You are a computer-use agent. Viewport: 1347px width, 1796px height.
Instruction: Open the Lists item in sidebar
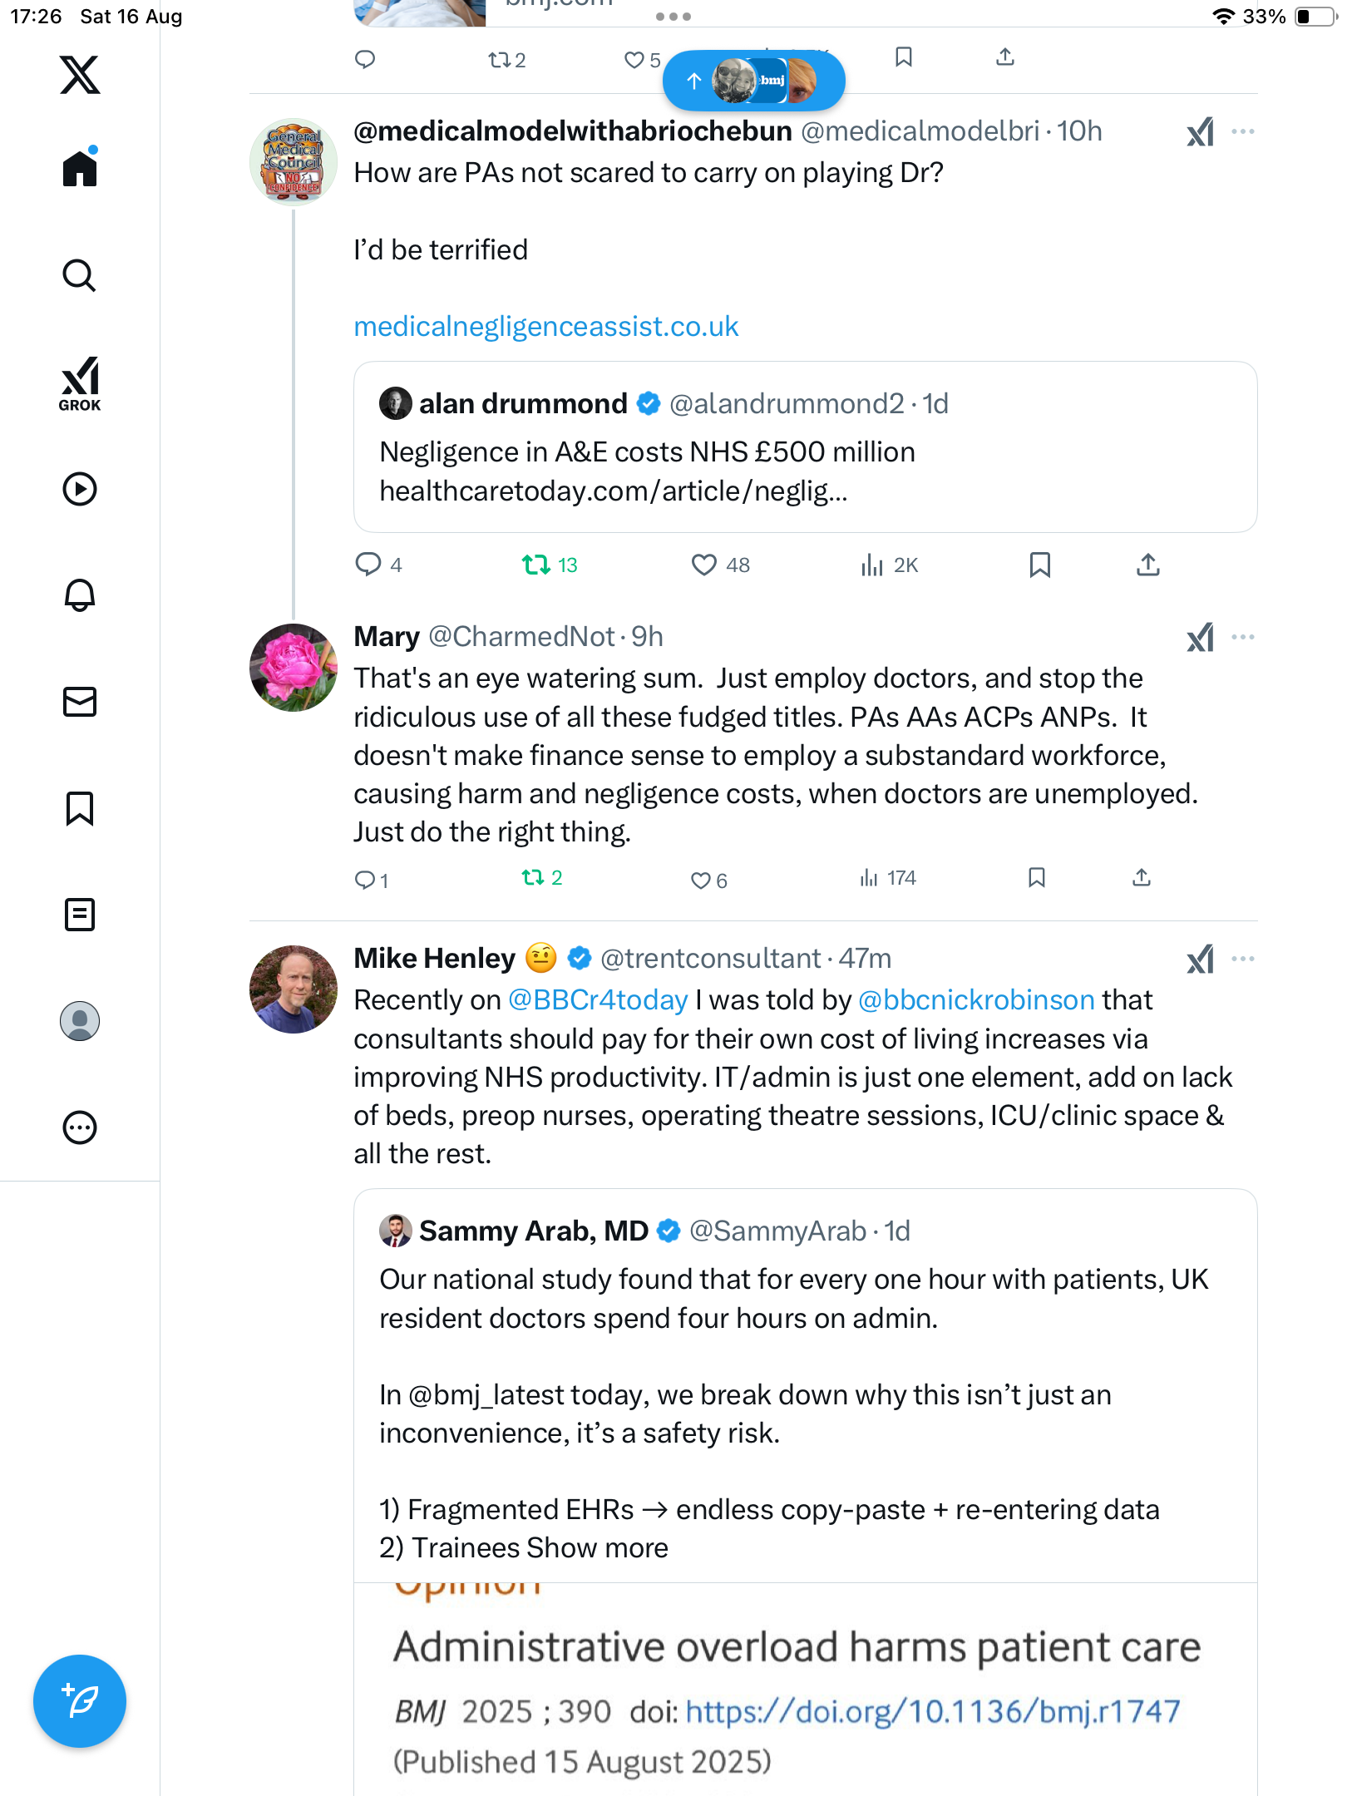[80, 915]
